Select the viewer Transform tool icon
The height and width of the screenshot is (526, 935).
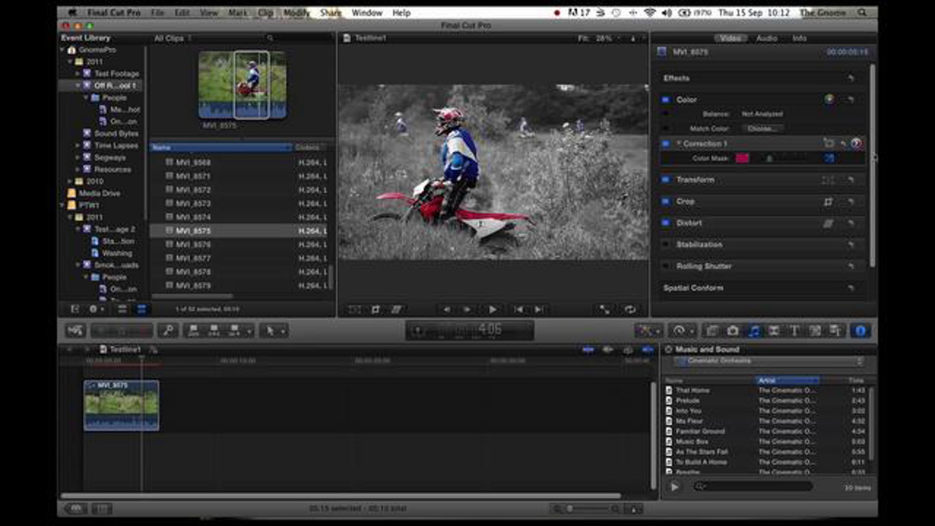click(355, 310)
